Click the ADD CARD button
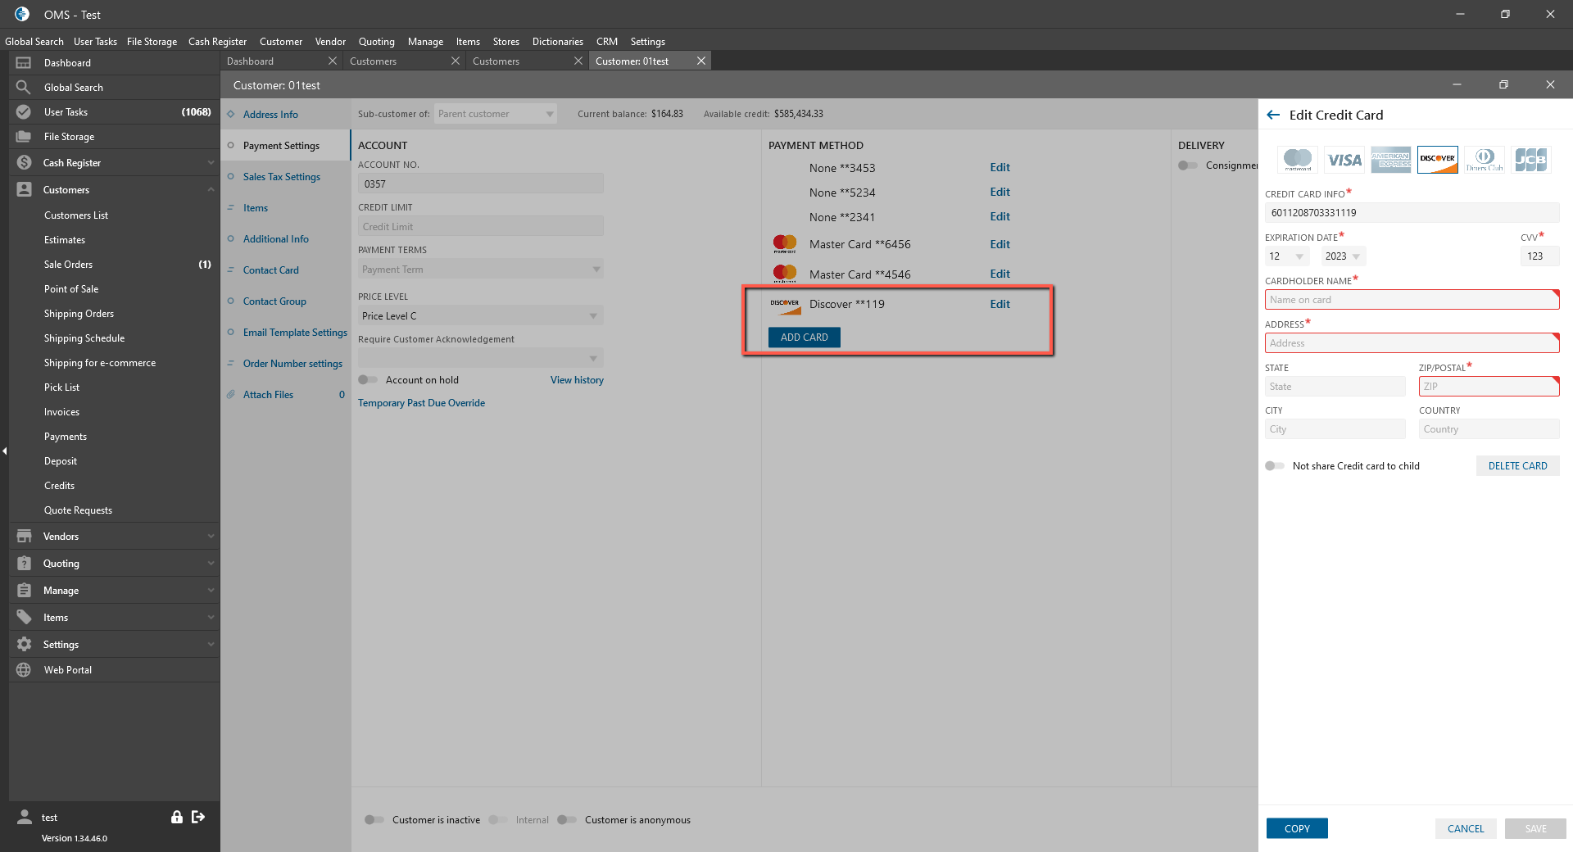This screenshot has height=852, width=1573. click(805, 338)
